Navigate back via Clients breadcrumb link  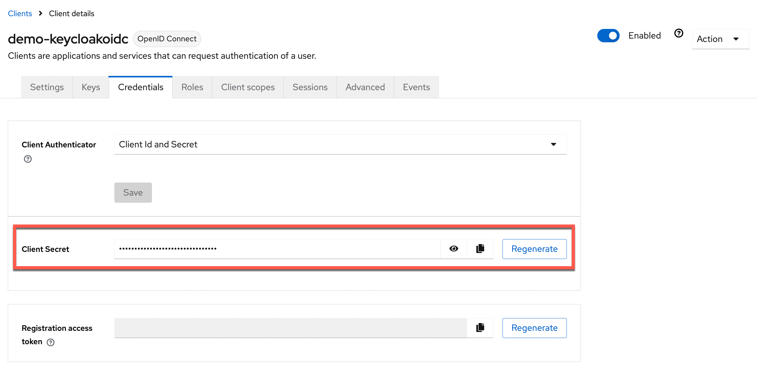[20, 13]
